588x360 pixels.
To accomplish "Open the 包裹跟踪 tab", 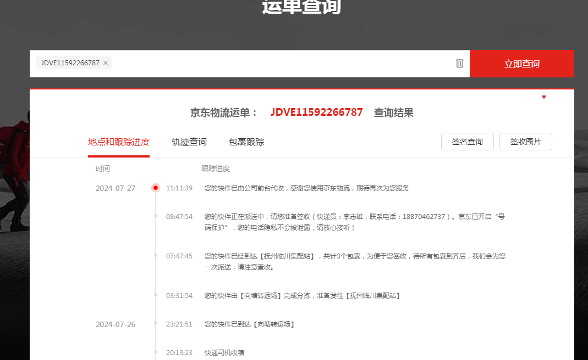I will (246, 142).
